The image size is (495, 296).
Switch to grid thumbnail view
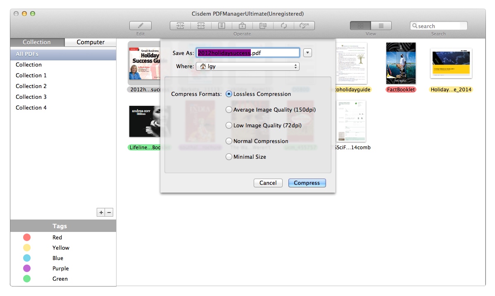coord(360,26)
